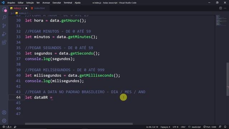Show errors and warnings count
229x129 pixels.
click(7, 127)
